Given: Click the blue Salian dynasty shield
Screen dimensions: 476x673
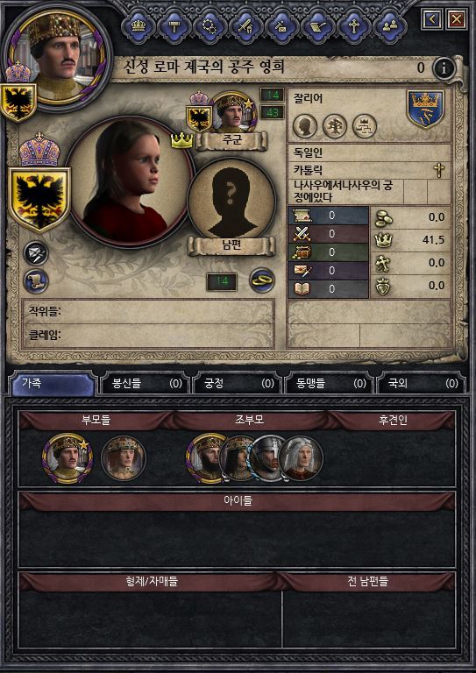Looking at the screenshot, I should [x=425, y=109].
